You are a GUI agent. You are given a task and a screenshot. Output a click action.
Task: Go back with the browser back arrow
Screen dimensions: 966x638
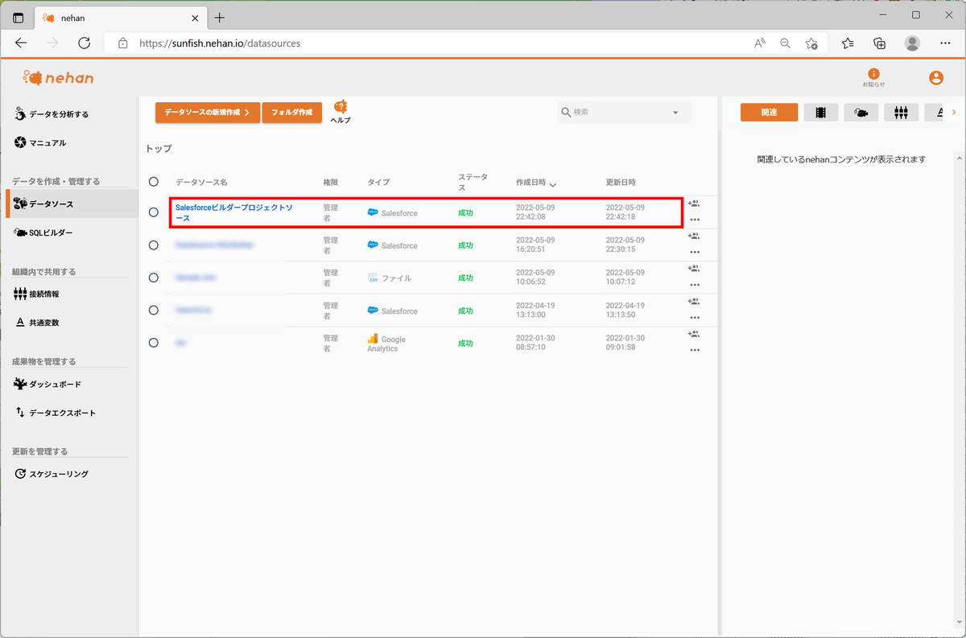click(22, 43)
